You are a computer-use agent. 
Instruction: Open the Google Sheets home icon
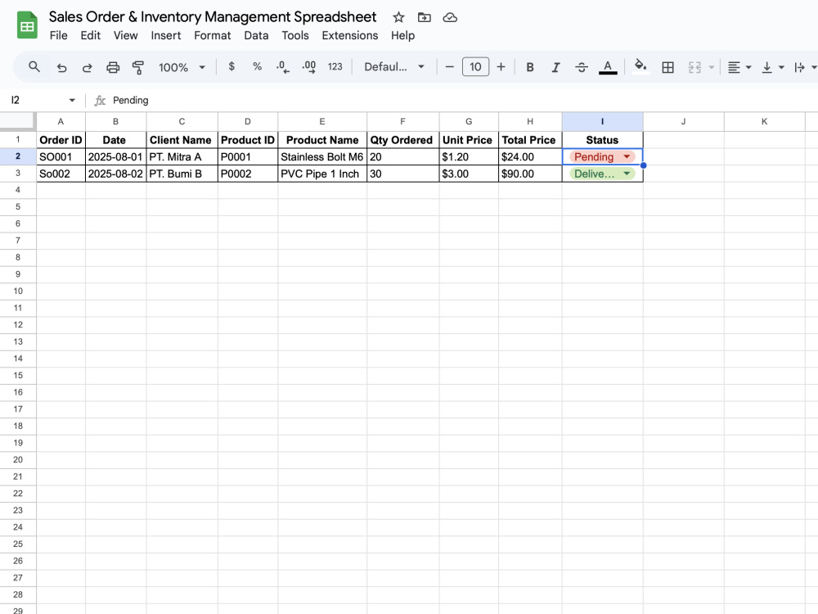tap(27, 25)
